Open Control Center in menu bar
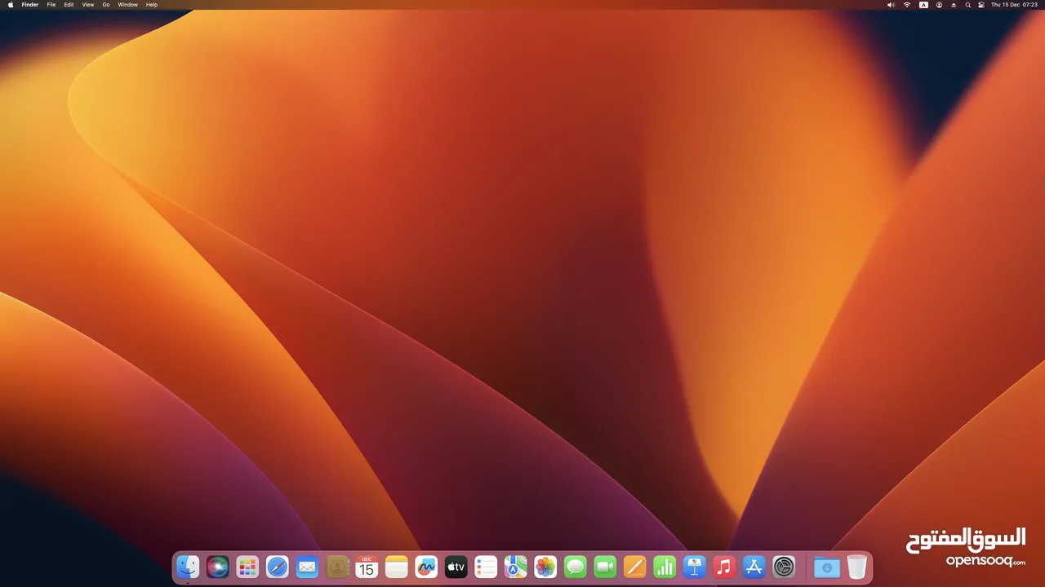 (981, 5)
